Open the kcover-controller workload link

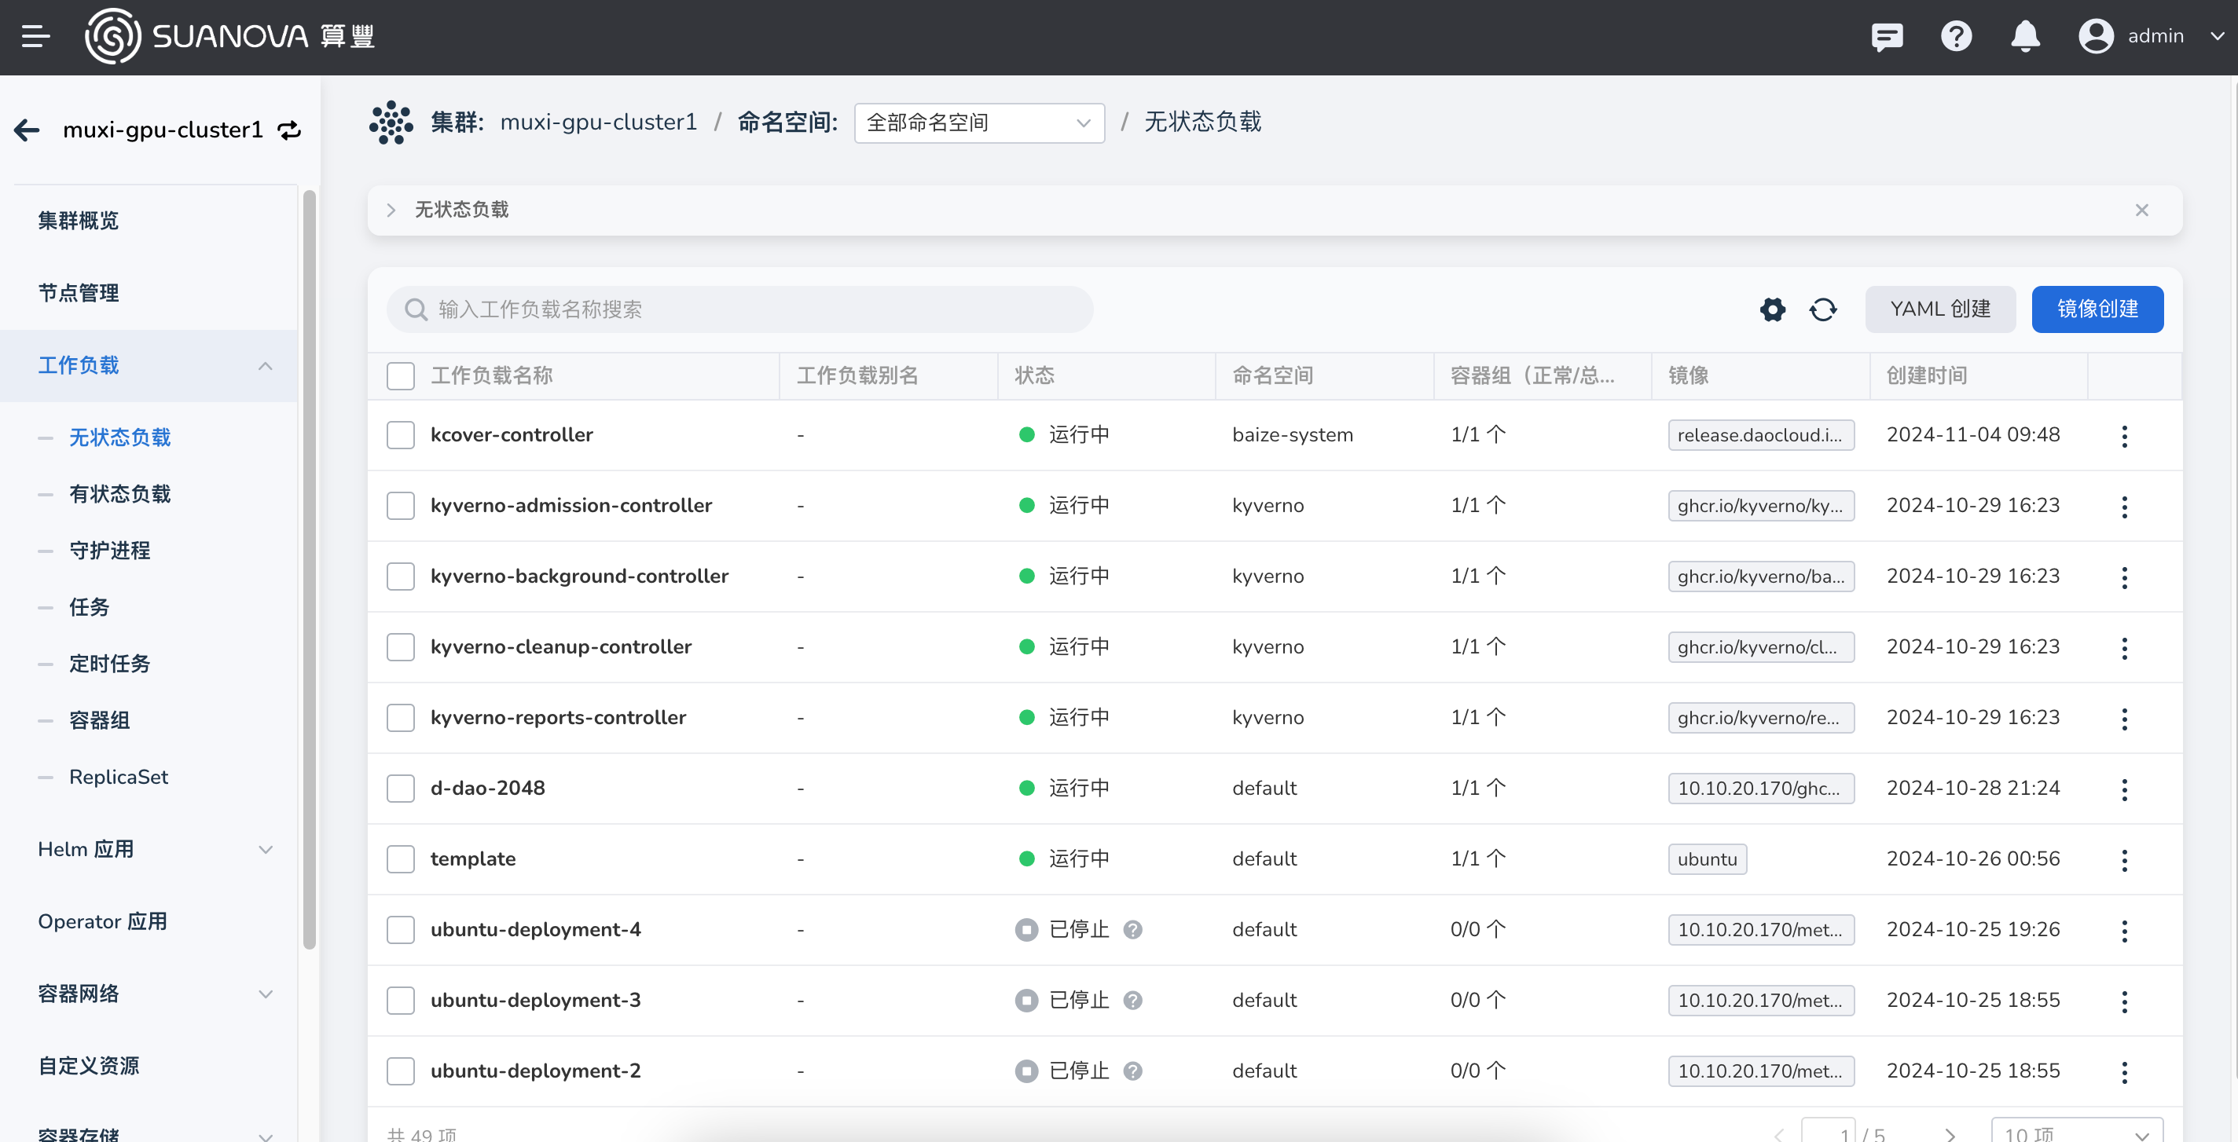point(512,435)
